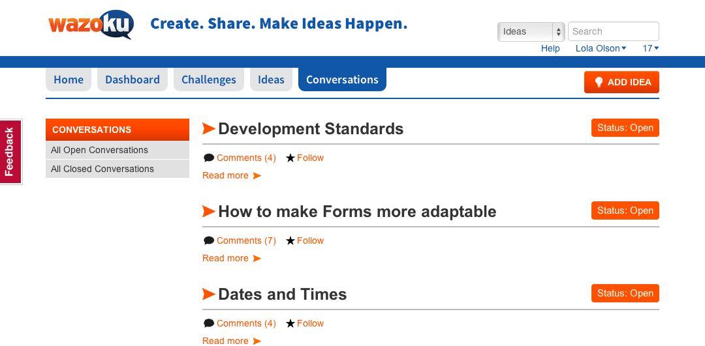The height and width of the screenshot is (346, 705).
Task: Click into the Search input field
Action: point(613,31)
